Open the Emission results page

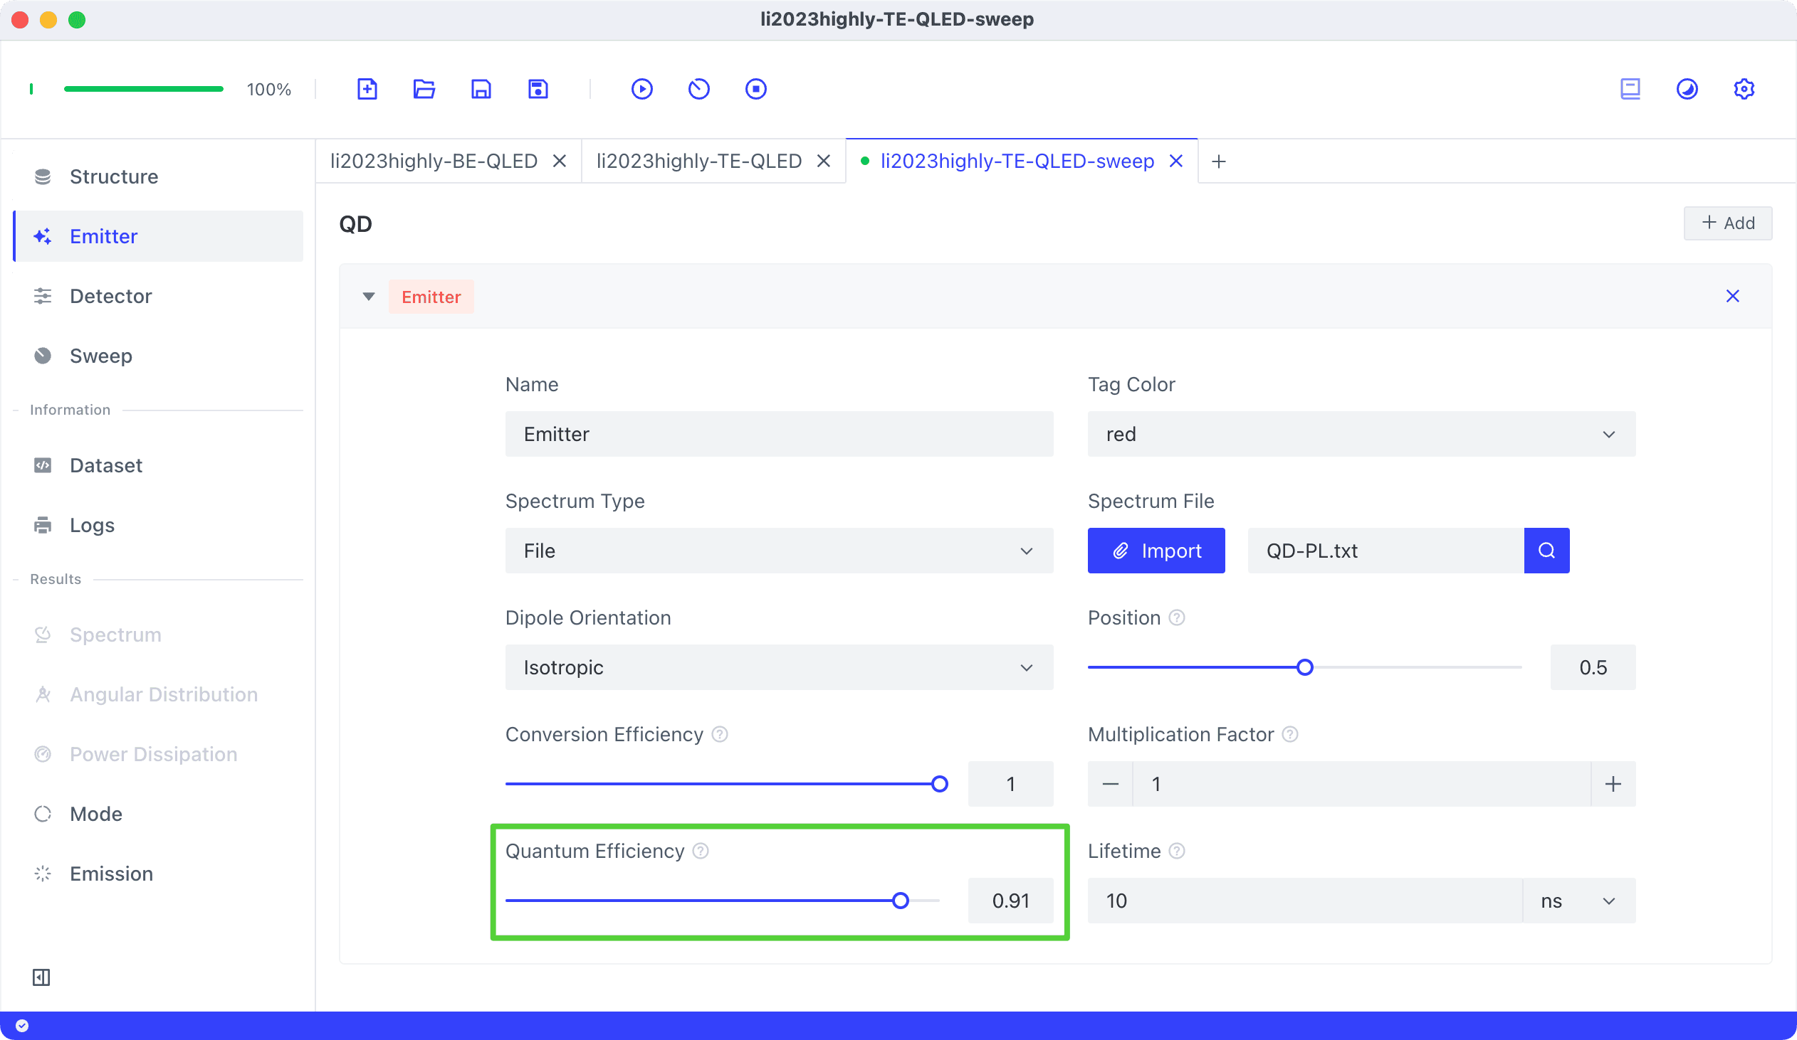[x=158, y=874]
